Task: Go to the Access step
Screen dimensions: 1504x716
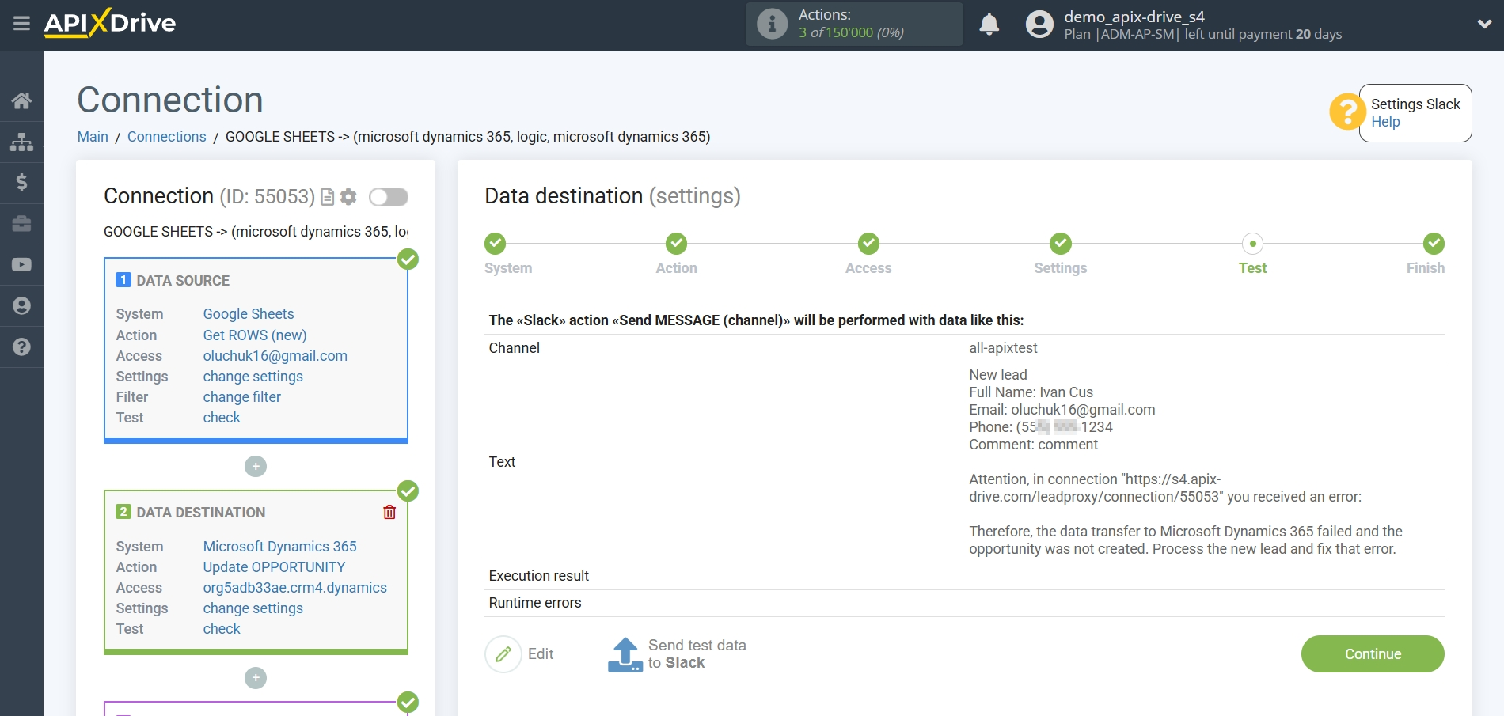Action: point(868,244)
